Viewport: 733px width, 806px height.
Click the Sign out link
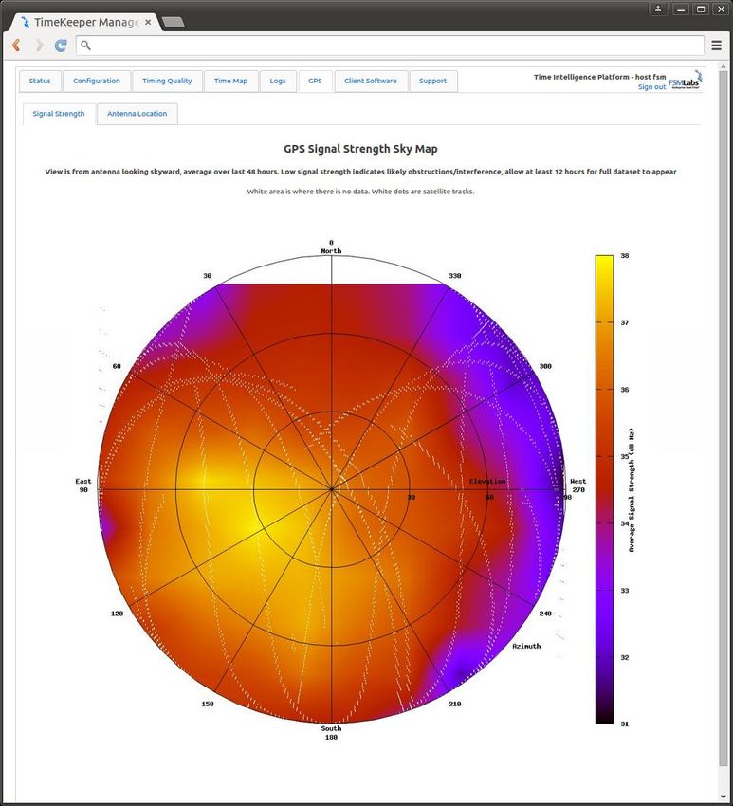point(651,87)
